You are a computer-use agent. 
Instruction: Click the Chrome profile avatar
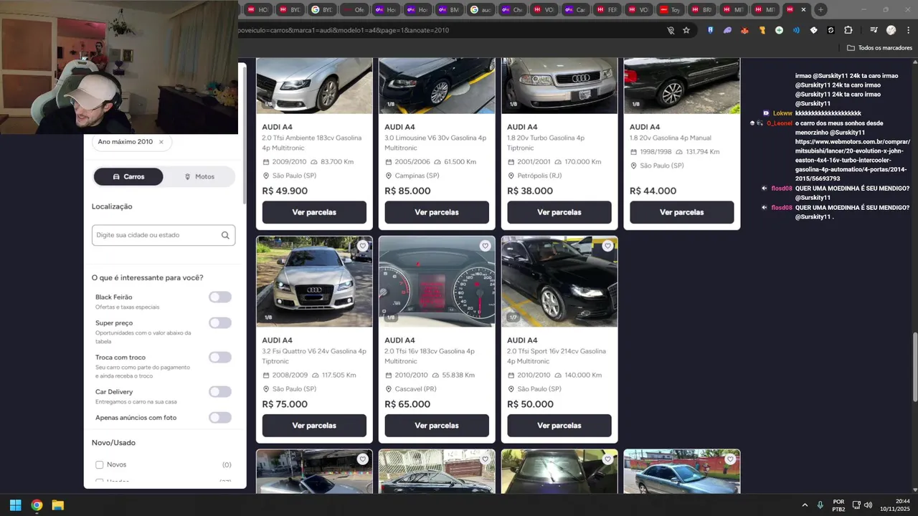click(891, 30)
